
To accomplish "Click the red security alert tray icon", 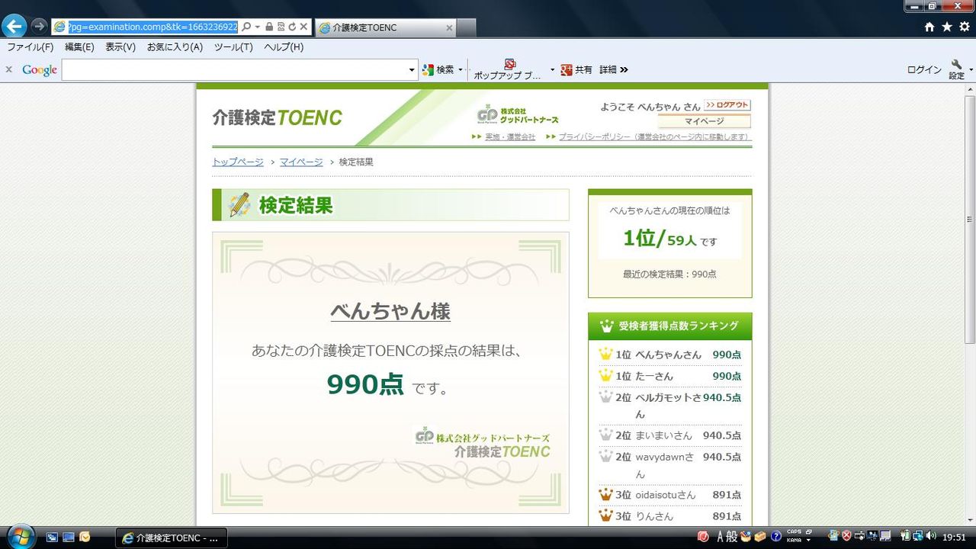I will click(x=846, y=536).
